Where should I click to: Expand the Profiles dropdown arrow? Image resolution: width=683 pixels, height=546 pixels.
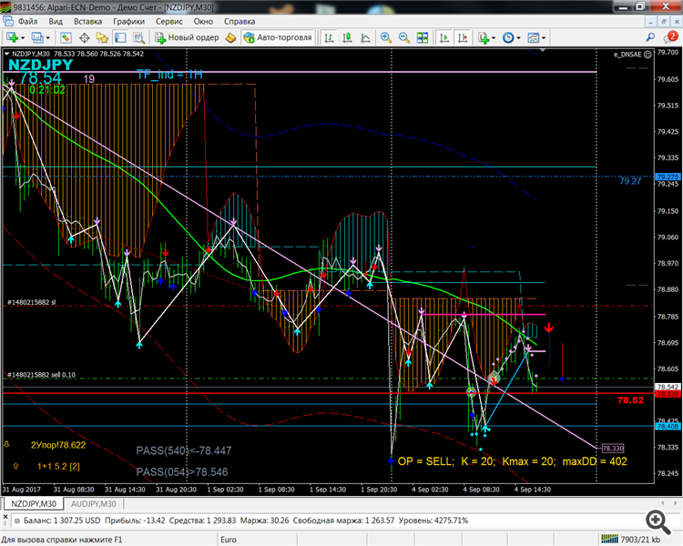click(48, 38)
